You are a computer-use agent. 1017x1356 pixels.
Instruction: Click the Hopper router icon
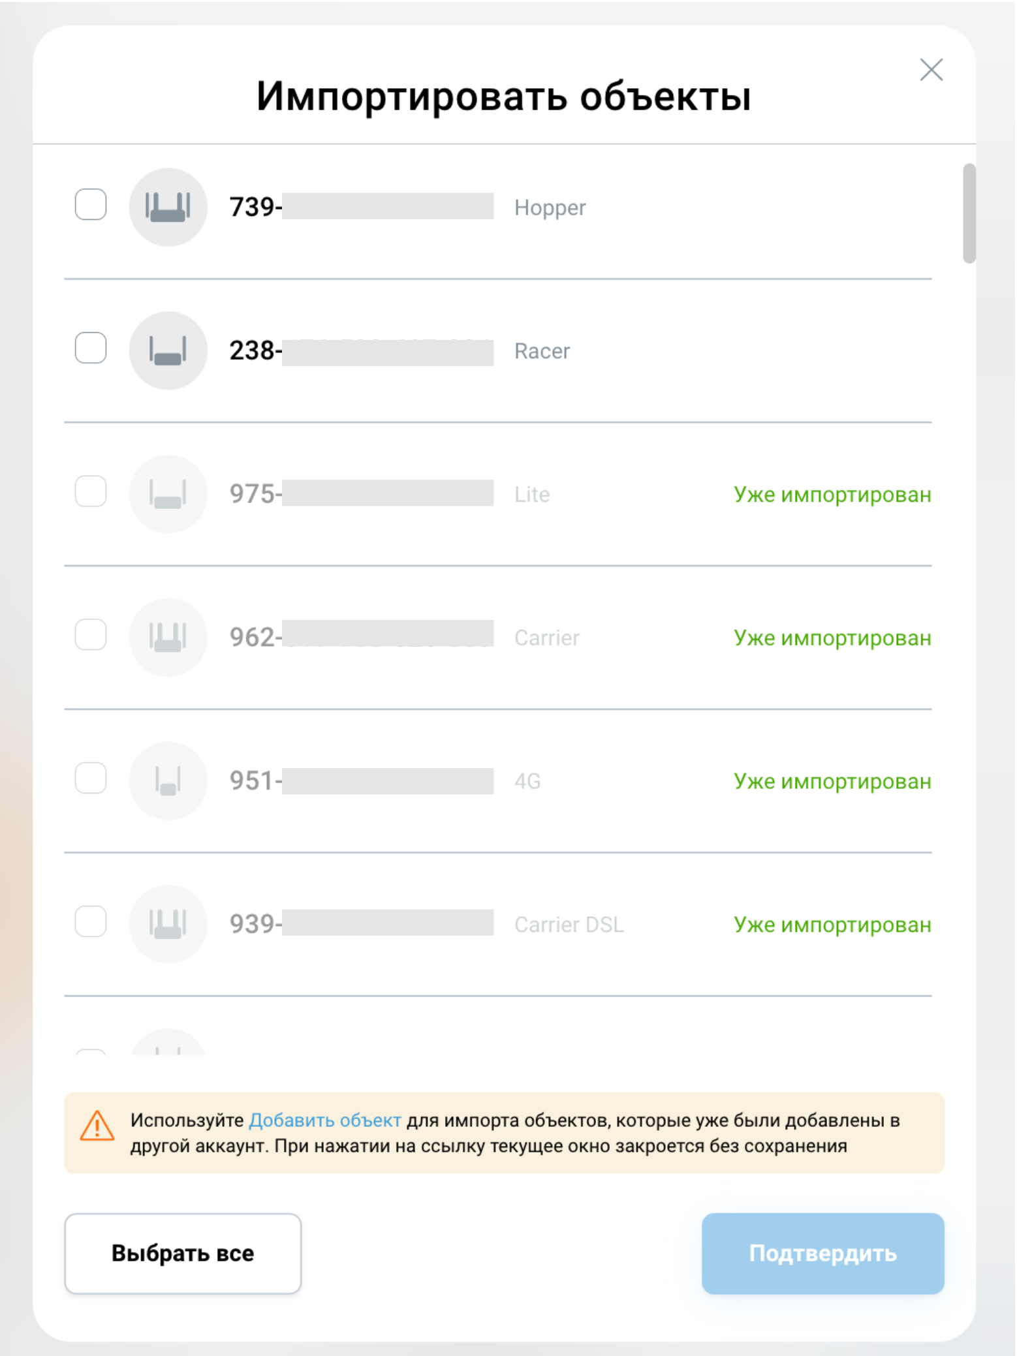[168, 207]
